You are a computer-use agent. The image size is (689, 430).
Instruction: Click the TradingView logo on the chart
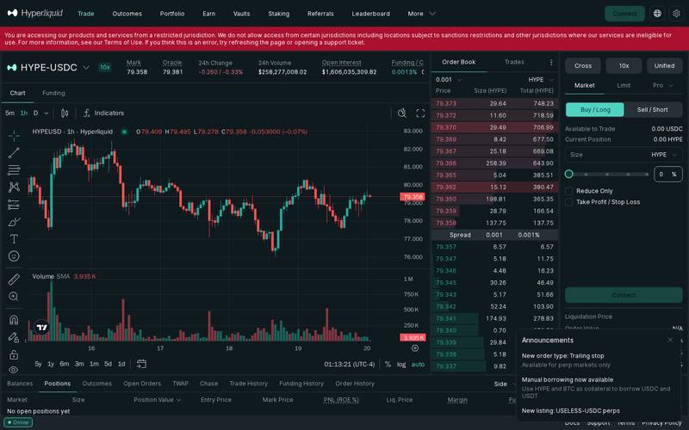tap(41, 328)
